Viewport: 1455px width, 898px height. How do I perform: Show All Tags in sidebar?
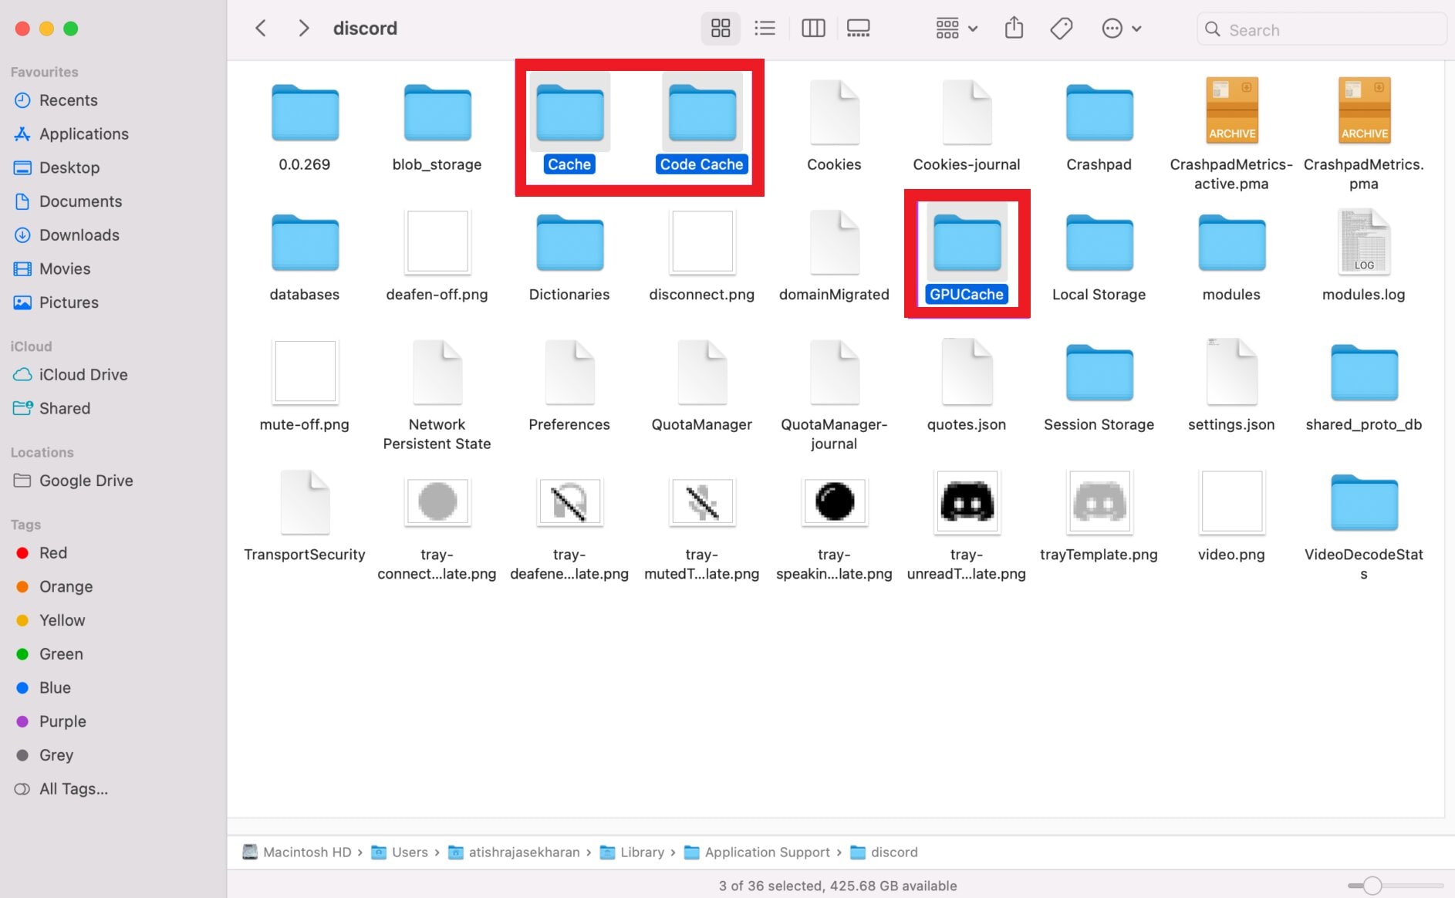[x=73, y=788]
